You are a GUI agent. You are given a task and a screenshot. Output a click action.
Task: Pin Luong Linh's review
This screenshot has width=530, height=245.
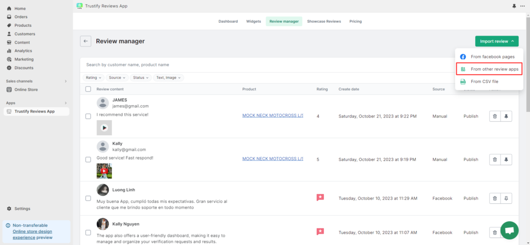(506, 198)
